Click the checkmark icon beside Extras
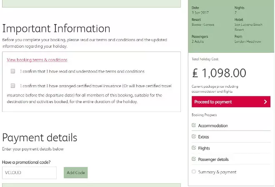Screen dimensions: 275x187 coord(194,136)
